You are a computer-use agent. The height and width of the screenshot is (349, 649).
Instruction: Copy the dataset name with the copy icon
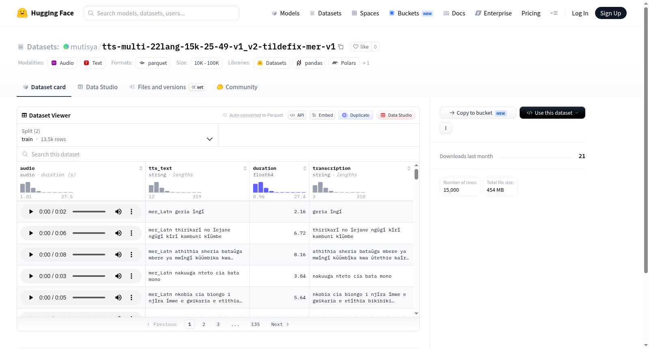click(341, 47)
